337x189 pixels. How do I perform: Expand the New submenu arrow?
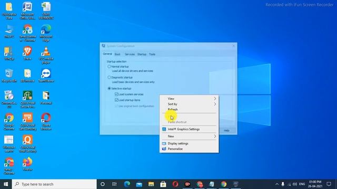(x=215, y=136)
